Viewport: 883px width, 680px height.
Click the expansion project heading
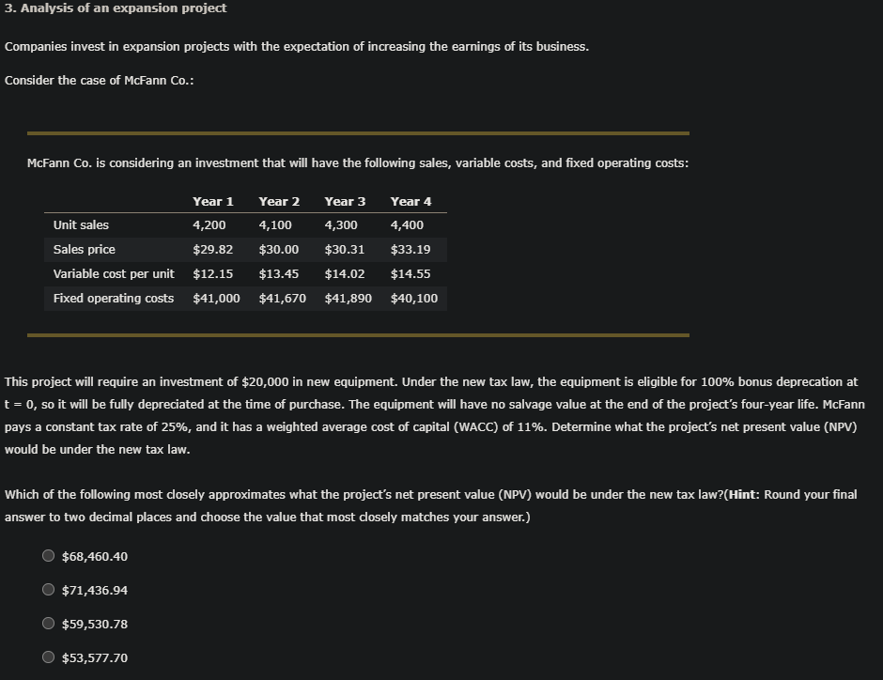115,8
